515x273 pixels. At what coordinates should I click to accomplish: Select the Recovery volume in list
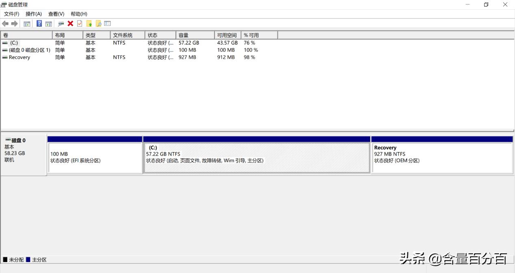coord(19,57)
